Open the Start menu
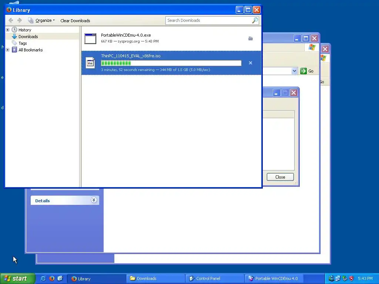 coord(17,278)
